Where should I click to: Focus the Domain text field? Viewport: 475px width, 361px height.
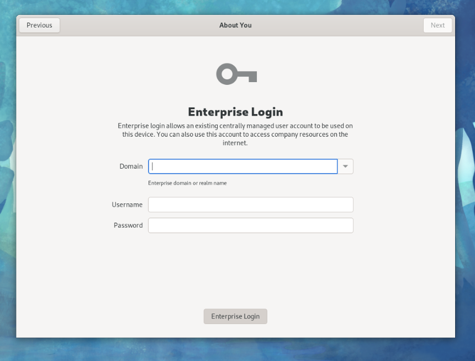click(x=243, y=166)
